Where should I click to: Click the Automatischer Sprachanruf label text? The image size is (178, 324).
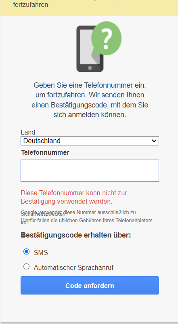(74, 267)
